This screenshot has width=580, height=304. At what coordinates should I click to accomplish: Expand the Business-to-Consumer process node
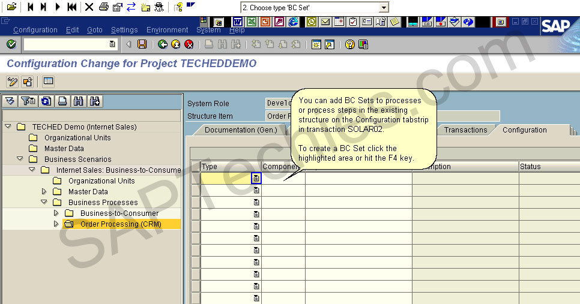[x=56, y=213]
